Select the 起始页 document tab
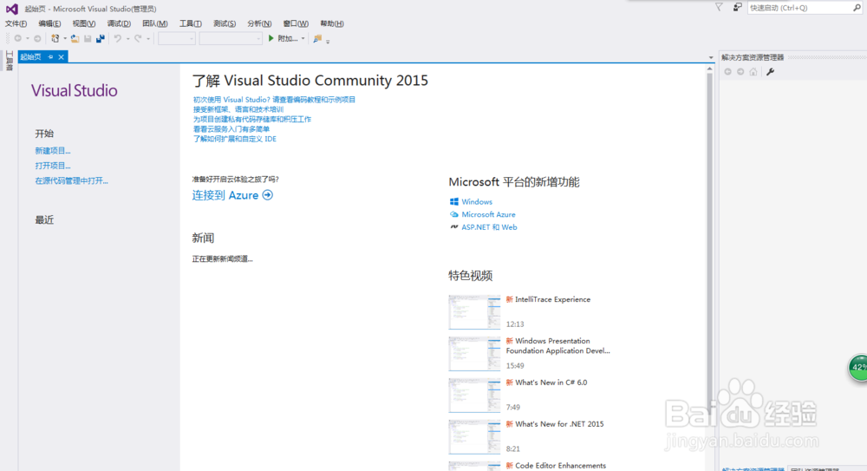867x471 pixels. coord(31,57)
